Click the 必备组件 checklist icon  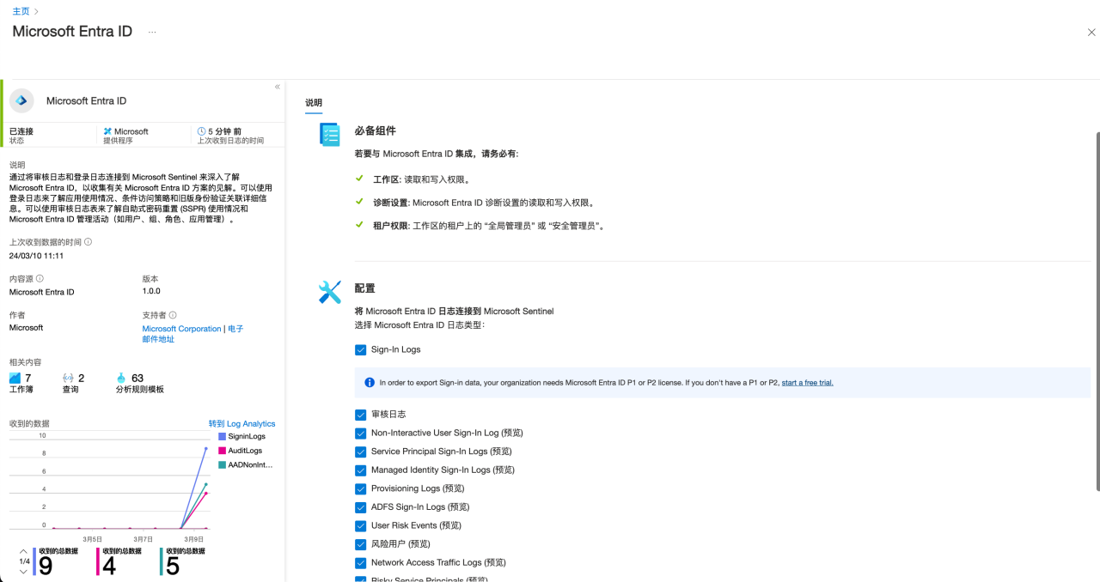(330, 135)
